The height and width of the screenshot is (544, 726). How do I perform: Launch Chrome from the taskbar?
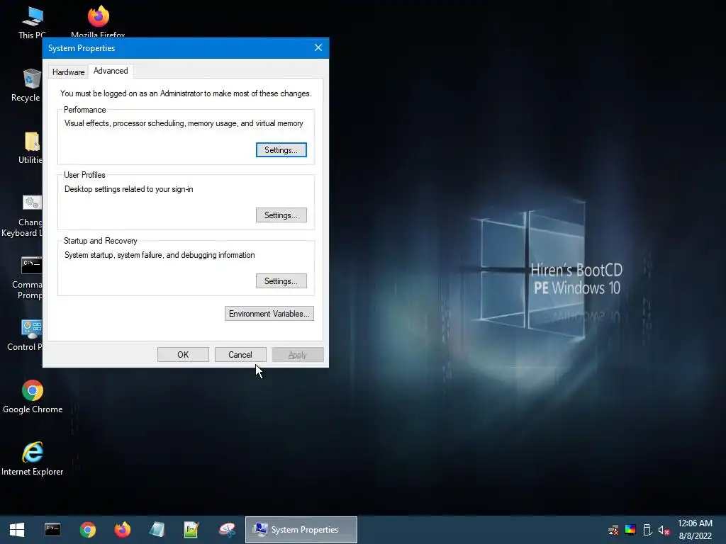pos(87,530)
